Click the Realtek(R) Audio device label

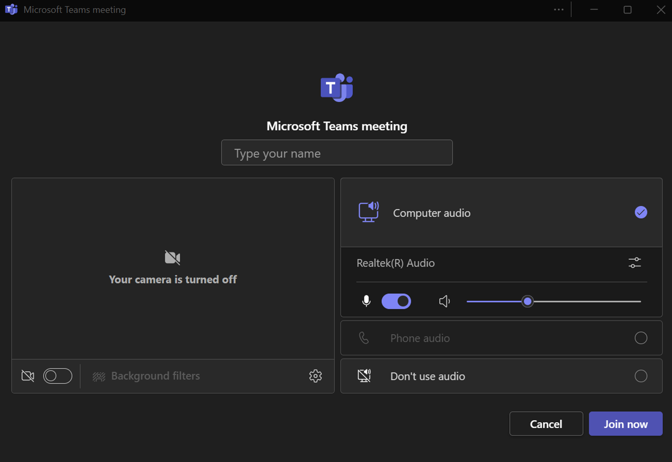click(395, 263)
